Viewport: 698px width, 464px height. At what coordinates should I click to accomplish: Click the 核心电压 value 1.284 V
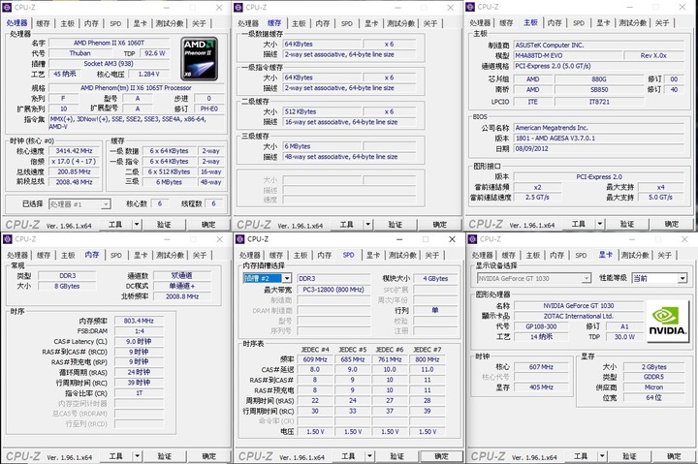click(x=148, y=74)
